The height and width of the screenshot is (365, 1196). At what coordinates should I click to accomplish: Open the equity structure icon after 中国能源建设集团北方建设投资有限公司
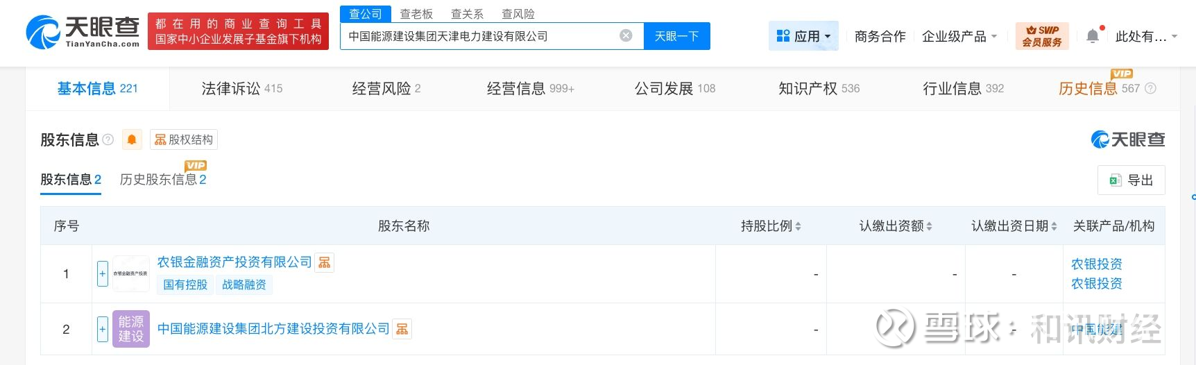pos(402,329)
